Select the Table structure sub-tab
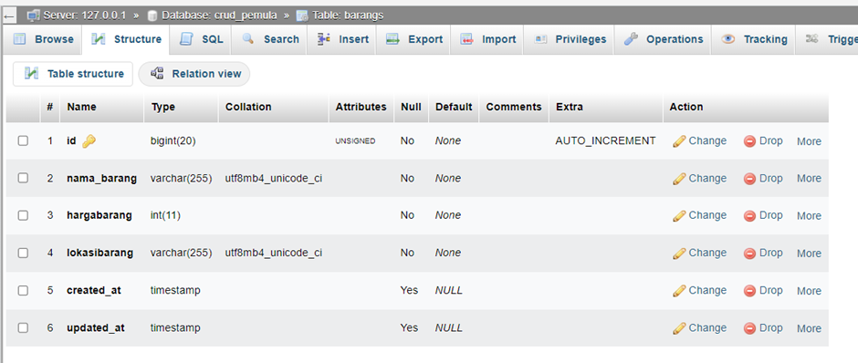 coord(73,74)
